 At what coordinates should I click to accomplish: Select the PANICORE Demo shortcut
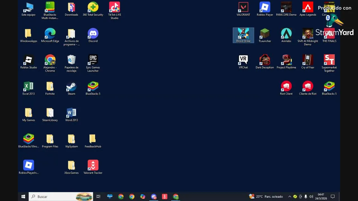286,9
